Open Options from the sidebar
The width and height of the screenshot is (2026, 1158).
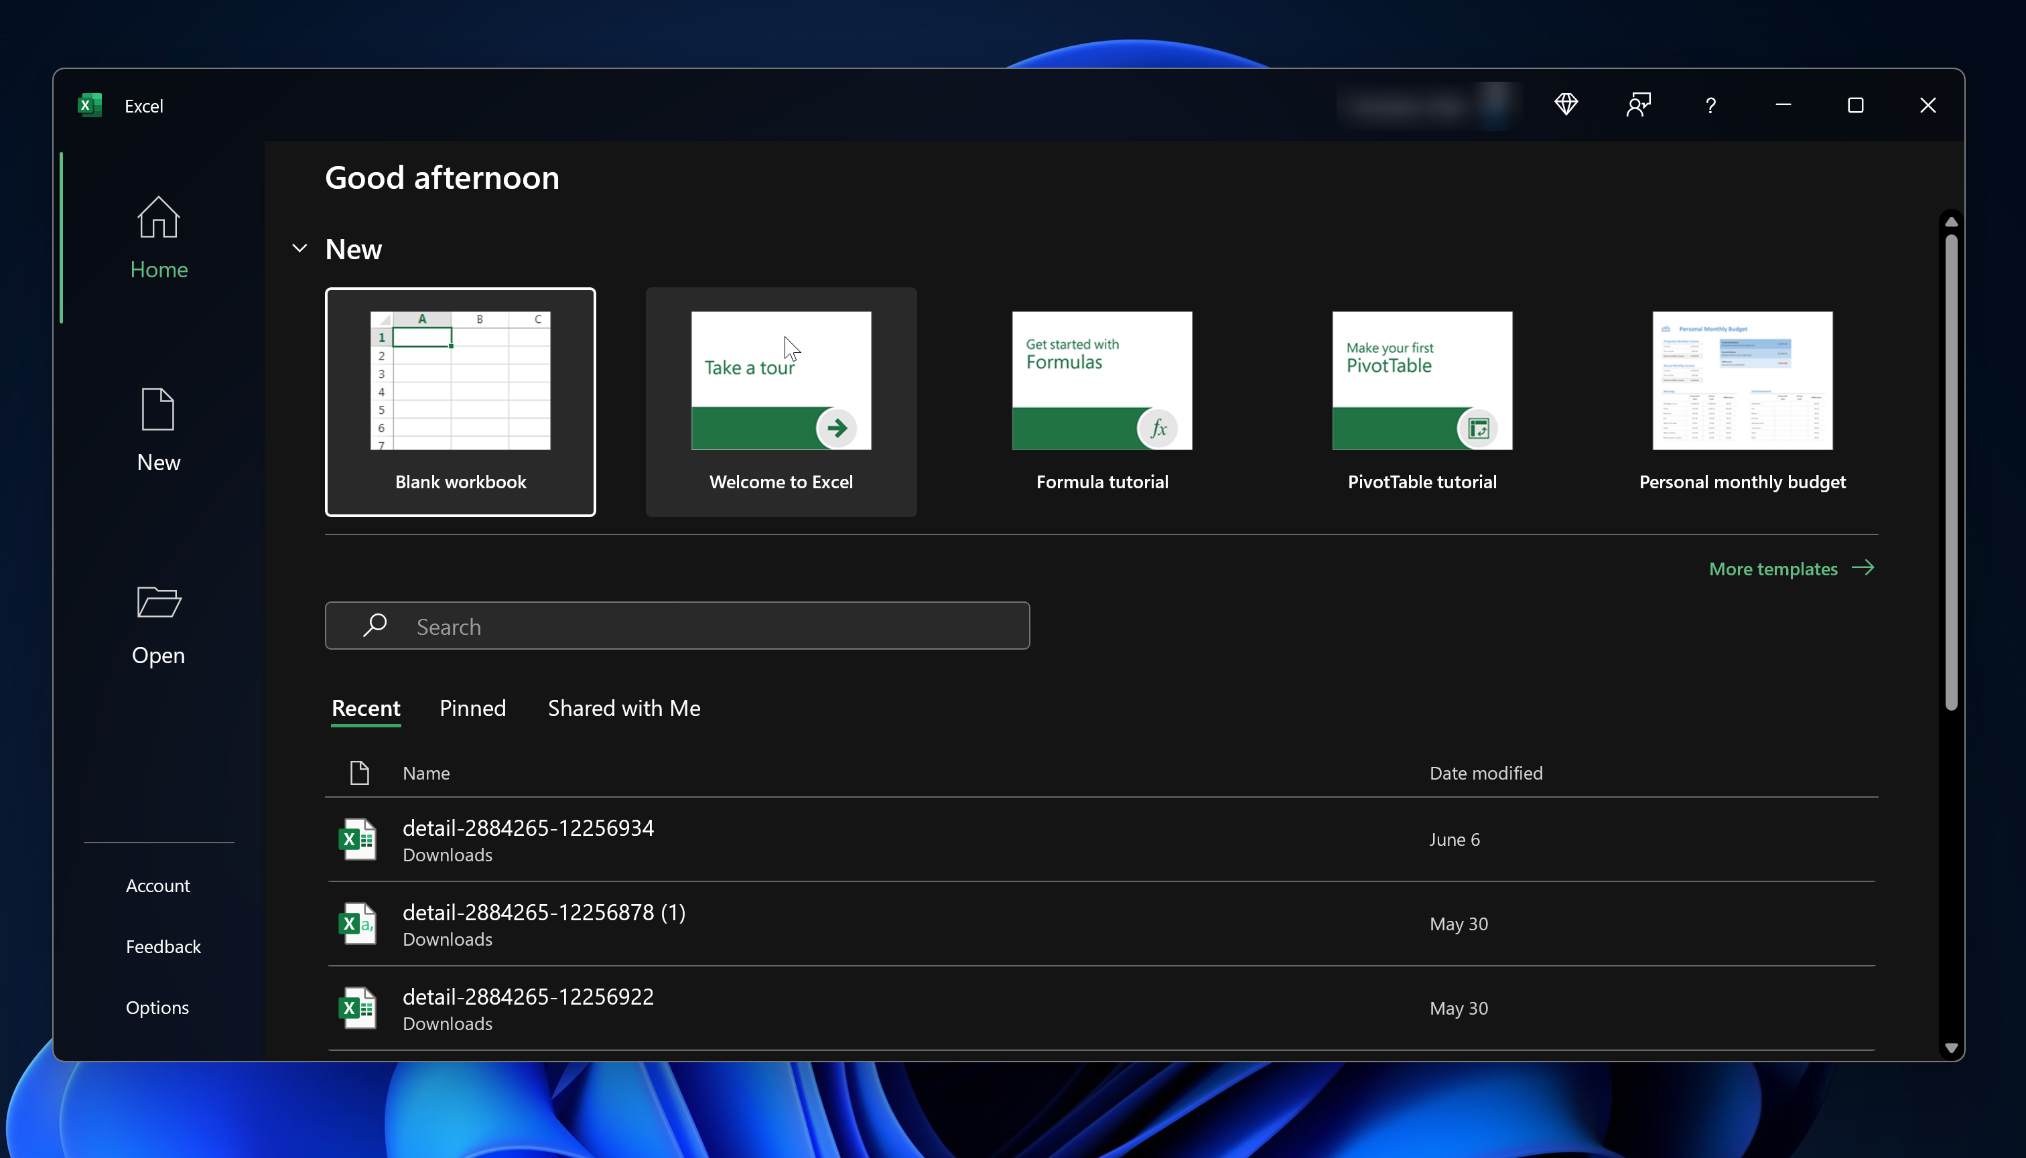[x=157, y=1007]
